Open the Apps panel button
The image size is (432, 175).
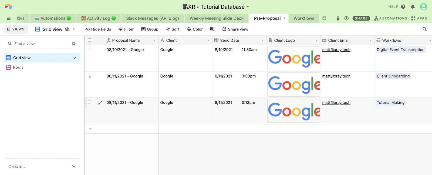[419, 18]
